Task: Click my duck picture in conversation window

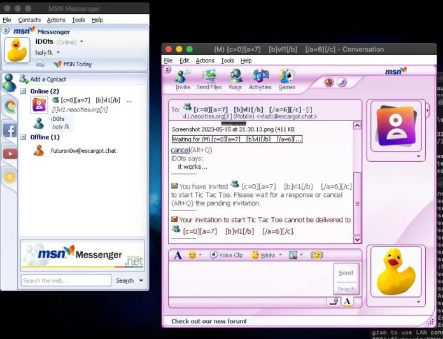Action: [x=396, y=271]
